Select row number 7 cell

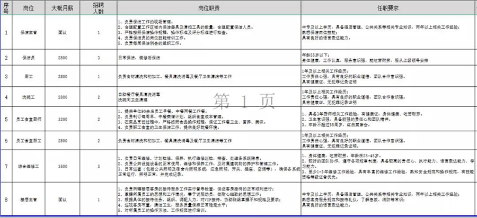[x=6, y=166]
